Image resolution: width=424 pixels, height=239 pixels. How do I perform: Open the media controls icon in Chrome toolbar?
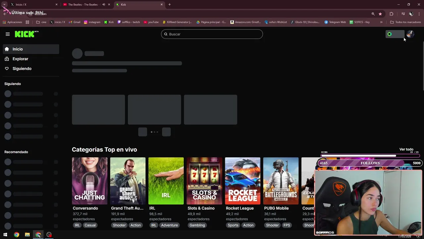coord(403,14)
